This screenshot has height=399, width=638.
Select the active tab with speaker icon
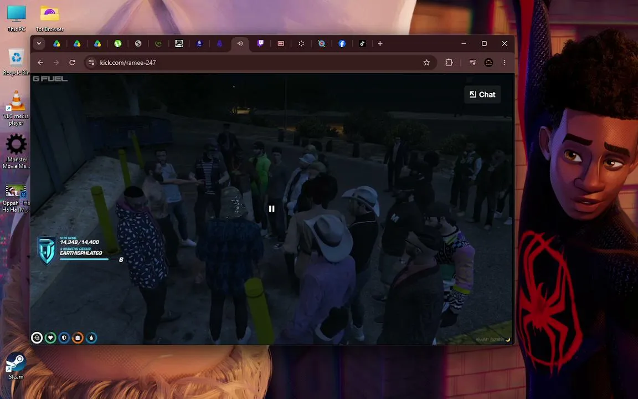(x=240, y=43)
